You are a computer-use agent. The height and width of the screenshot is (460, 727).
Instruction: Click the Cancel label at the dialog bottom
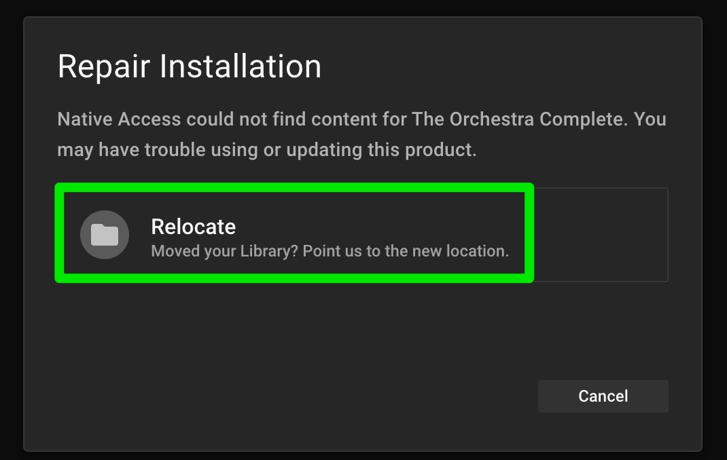tap(603, 396)
